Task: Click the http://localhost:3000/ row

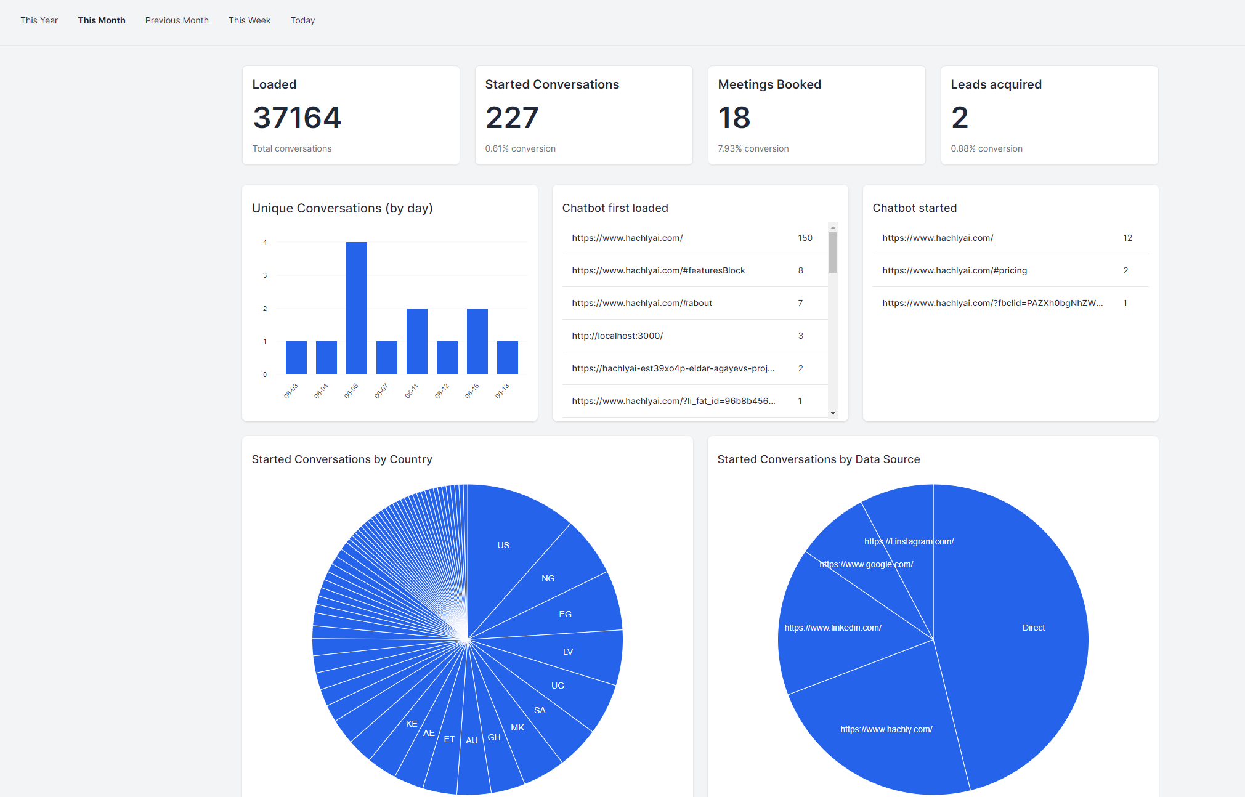Action: coord(617,336)
